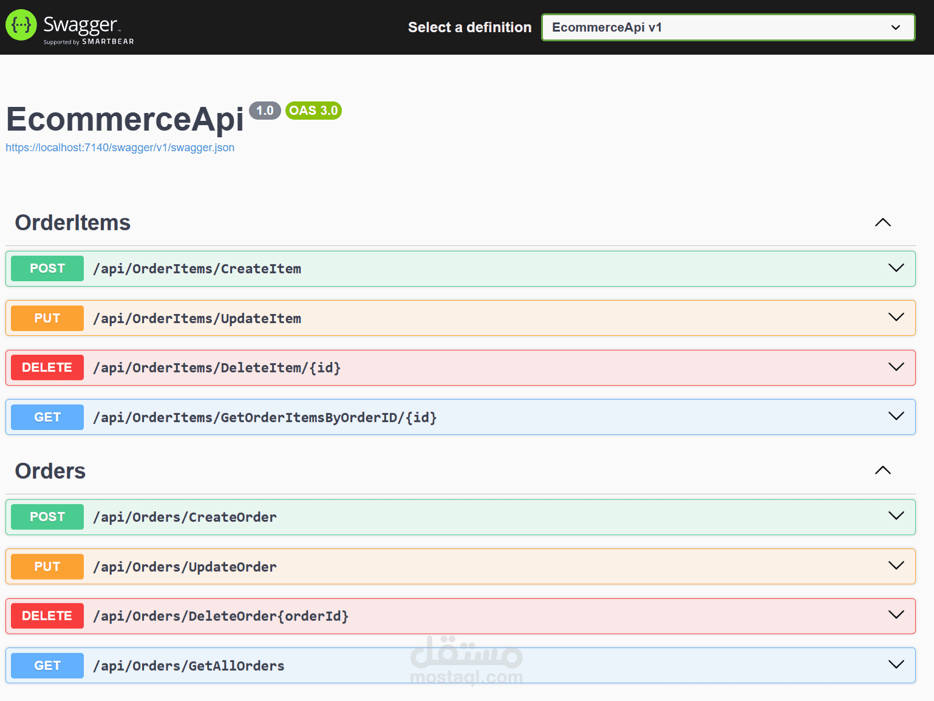This screenshot has height=701, width=934.
Task: Expand GetOrderItemsByOrderID/{id} endpoint arrow
Action: point(896,416)
